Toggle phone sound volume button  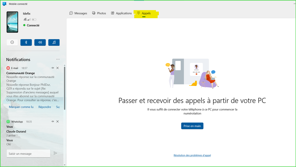(x=40, y=42)
